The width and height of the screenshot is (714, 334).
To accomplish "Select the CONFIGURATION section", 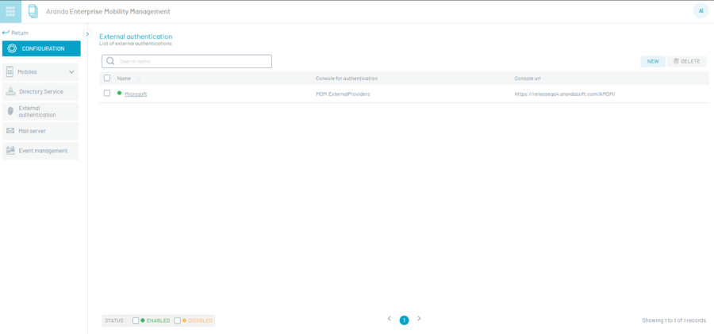I will point(41,48).
